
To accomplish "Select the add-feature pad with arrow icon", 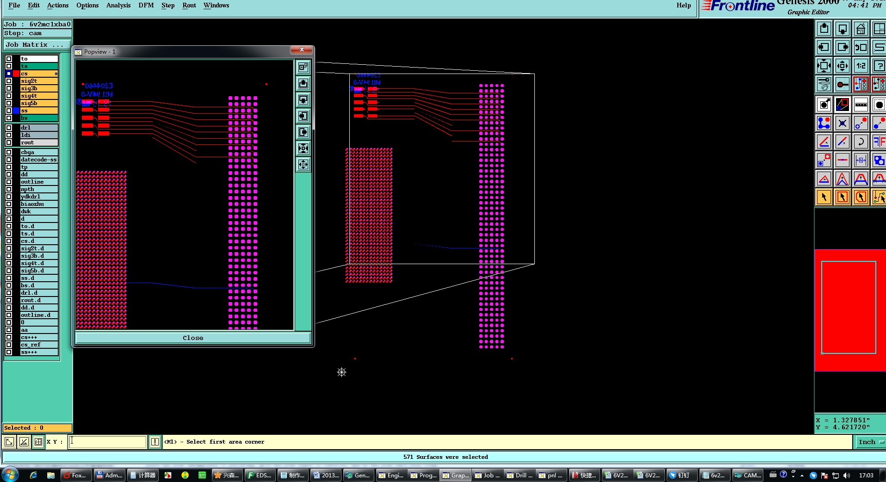I will pyautogui.click(x=824, y=105).
